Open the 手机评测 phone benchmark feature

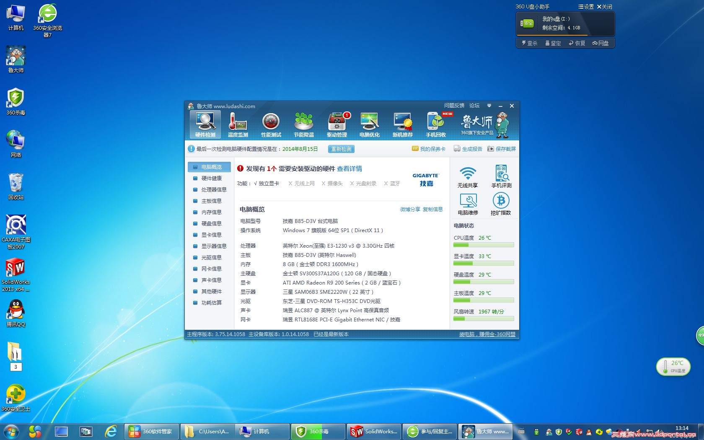[501, 177]
